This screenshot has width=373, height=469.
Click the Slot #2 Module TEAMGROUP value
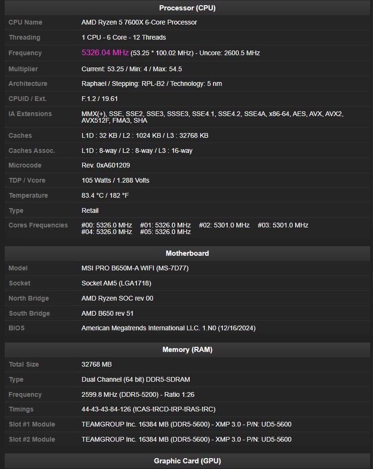[186, 440]
